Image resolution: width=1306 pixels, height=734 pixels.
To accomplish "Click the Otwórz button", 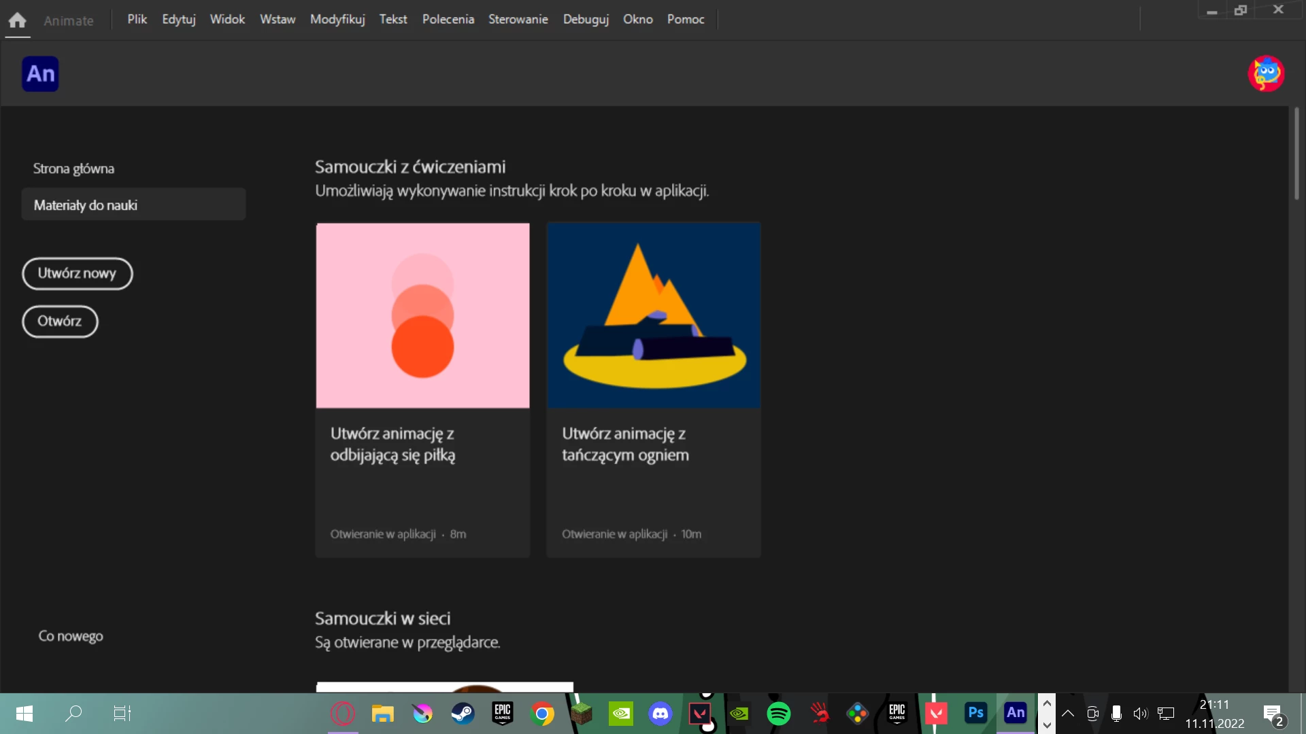I will (x=60, y=321).
